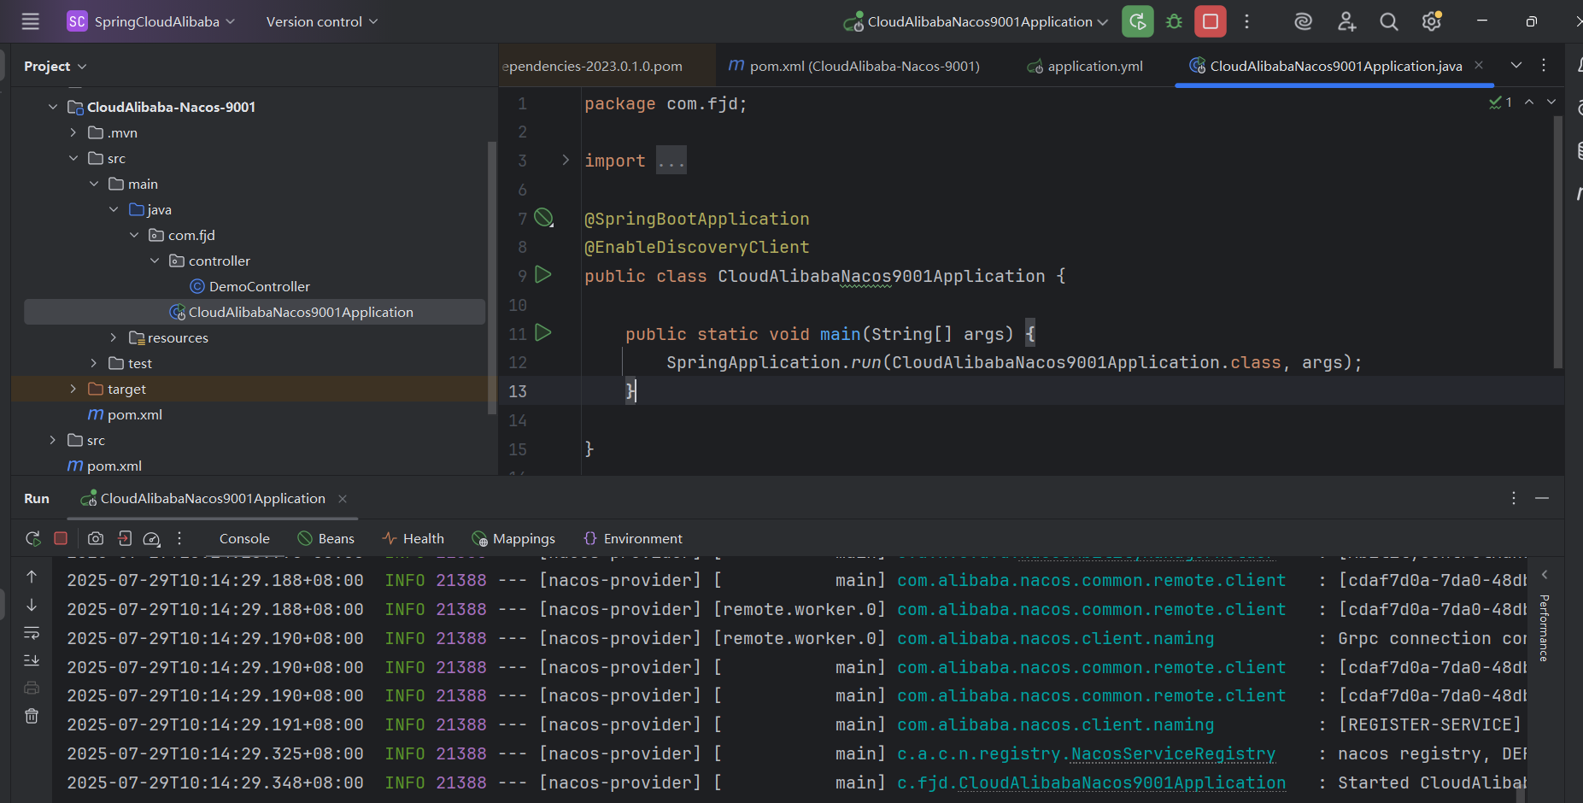Close CloudAlibabaNacos9001Application.java editor tab
1583x803 pixels.
tap(1479, 66)
